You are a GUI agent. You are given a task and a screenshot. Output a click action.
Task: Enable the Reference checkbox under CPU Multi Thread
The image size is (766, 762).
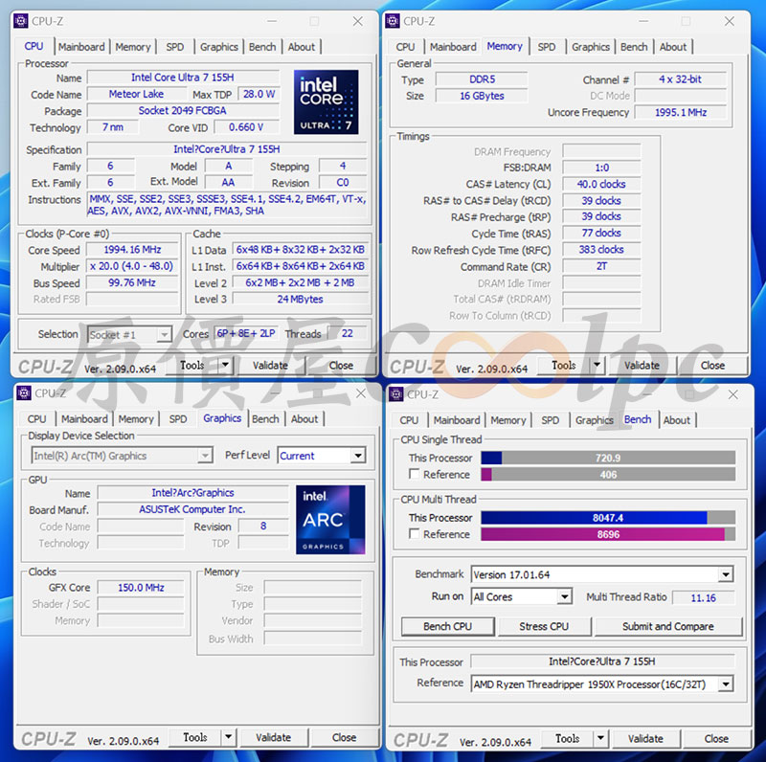click(415, 533)
